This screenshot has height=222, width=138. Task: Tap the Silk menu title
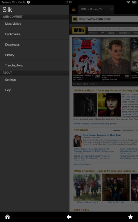pyautogui.click(x=7, y=10)
